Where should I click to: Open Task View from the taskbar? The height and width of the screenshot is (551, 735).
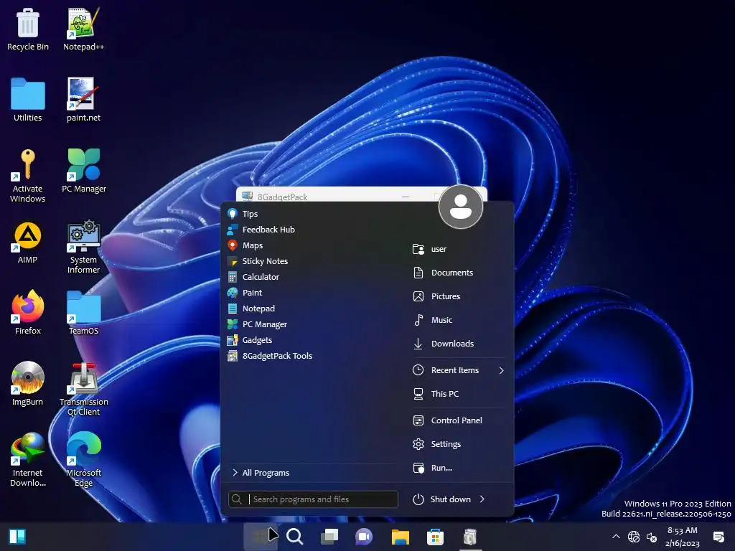pyautogui.click(x=329, y=537)
